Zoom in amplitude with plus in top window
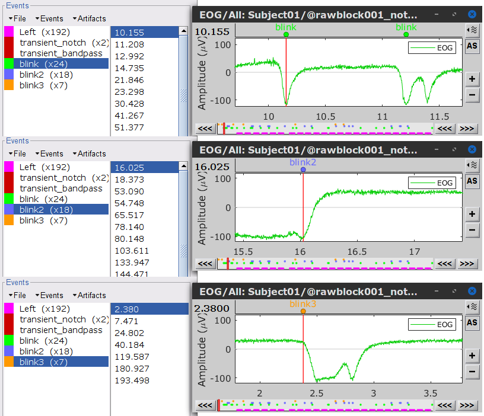The height and width of the screenshot is (416, 484). coord(472,79)
